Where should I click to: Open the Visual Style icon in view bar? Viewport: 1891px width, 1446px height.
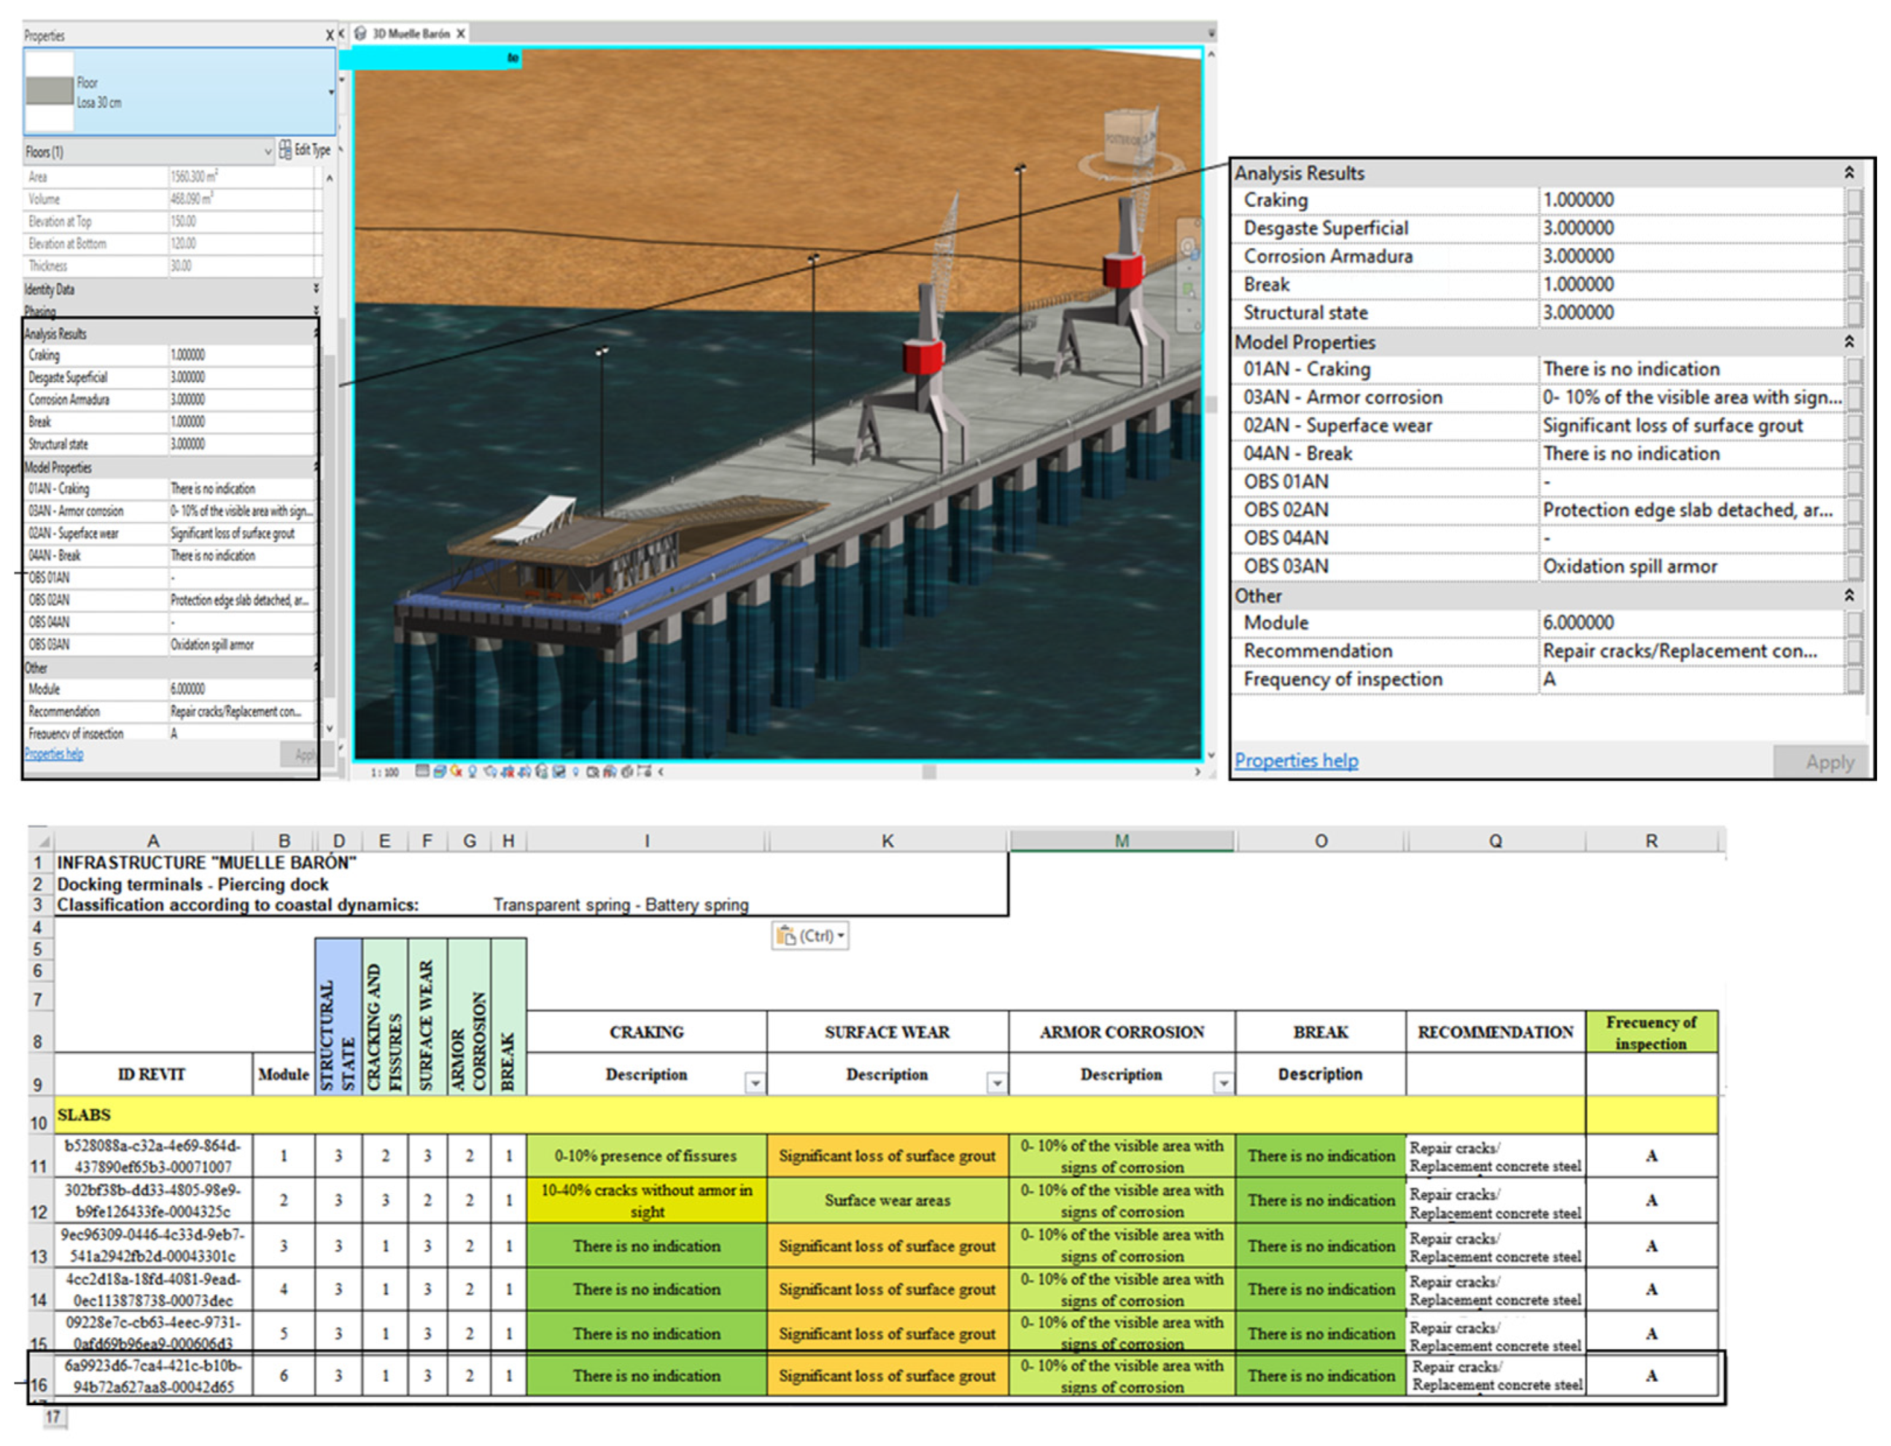pyautogui.click(x=440, y=772)
